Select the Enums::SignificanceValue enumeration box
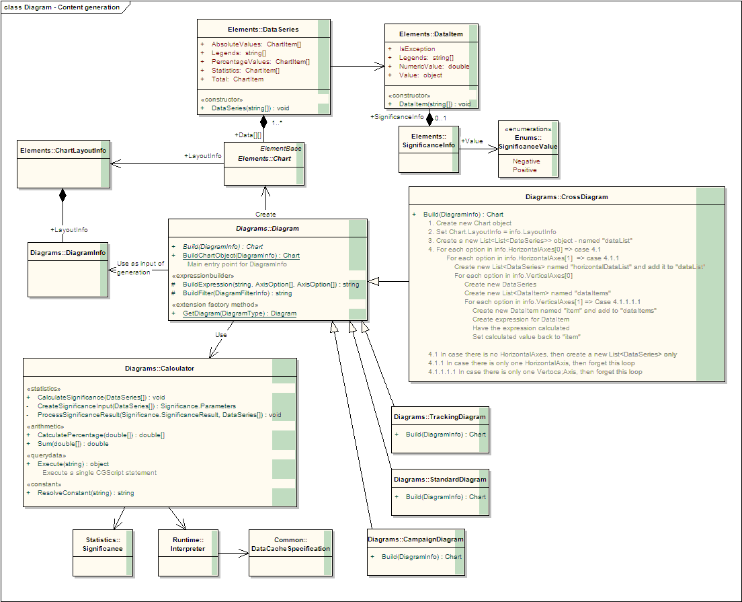Image resolution: width=742 pixels, height=602 pixels. pyautogui.click(x=528, y=142)
